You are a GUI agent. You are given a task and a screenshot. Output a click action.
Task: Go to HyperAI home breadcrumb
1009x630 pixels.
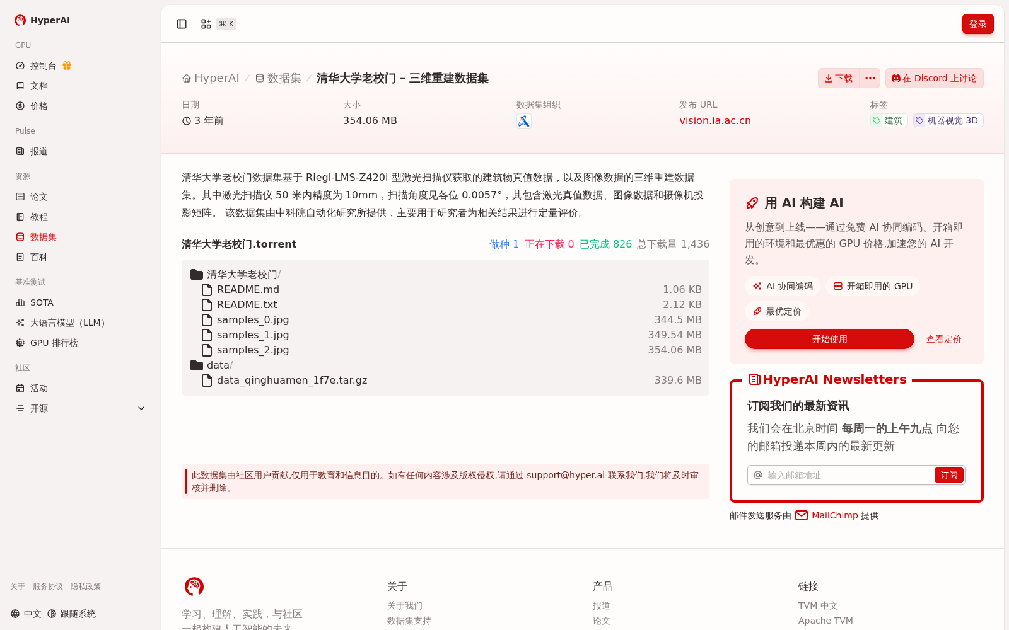click(211, 78)
